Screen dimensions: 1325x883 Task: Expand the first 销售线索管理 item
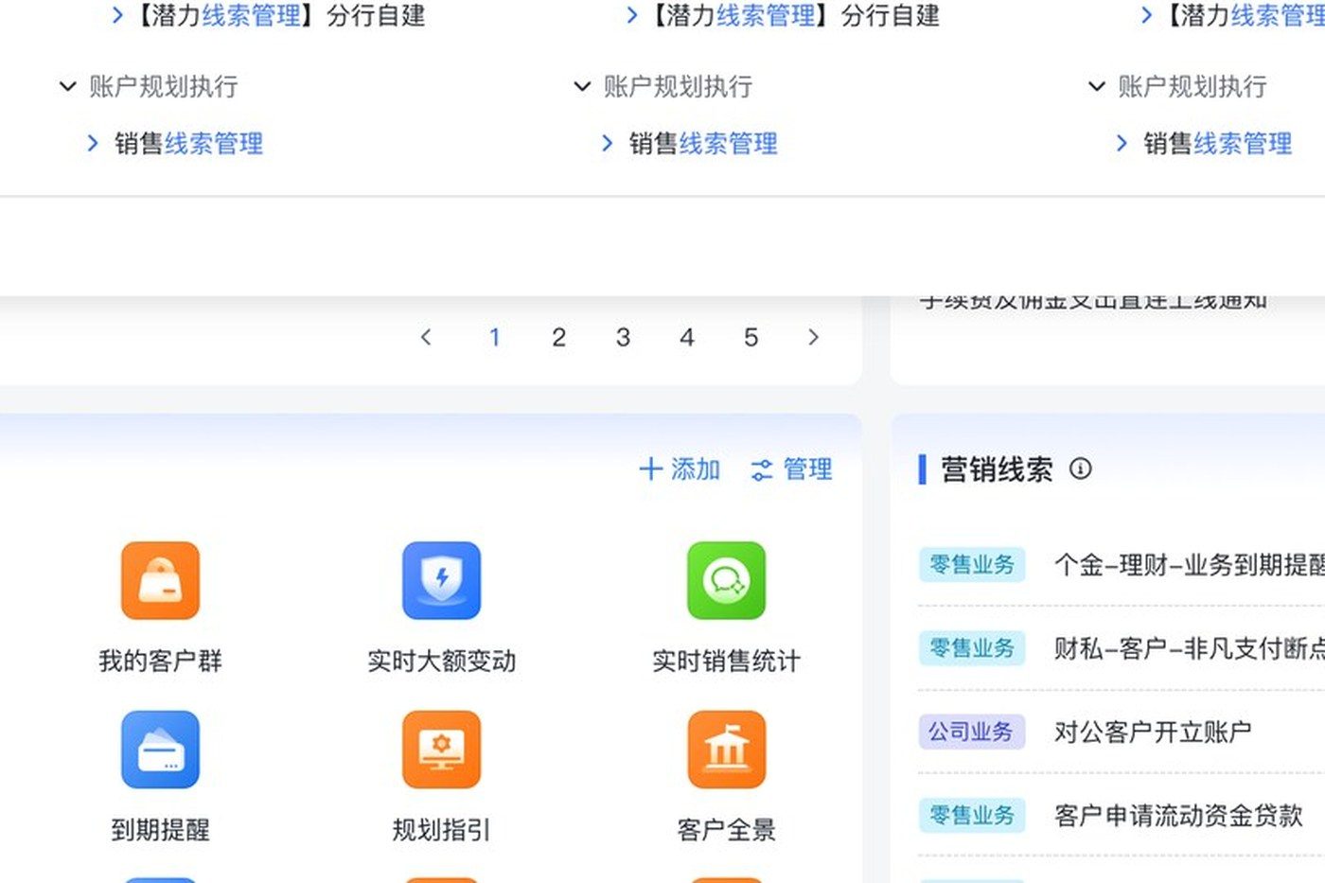[x=93, y=144]
